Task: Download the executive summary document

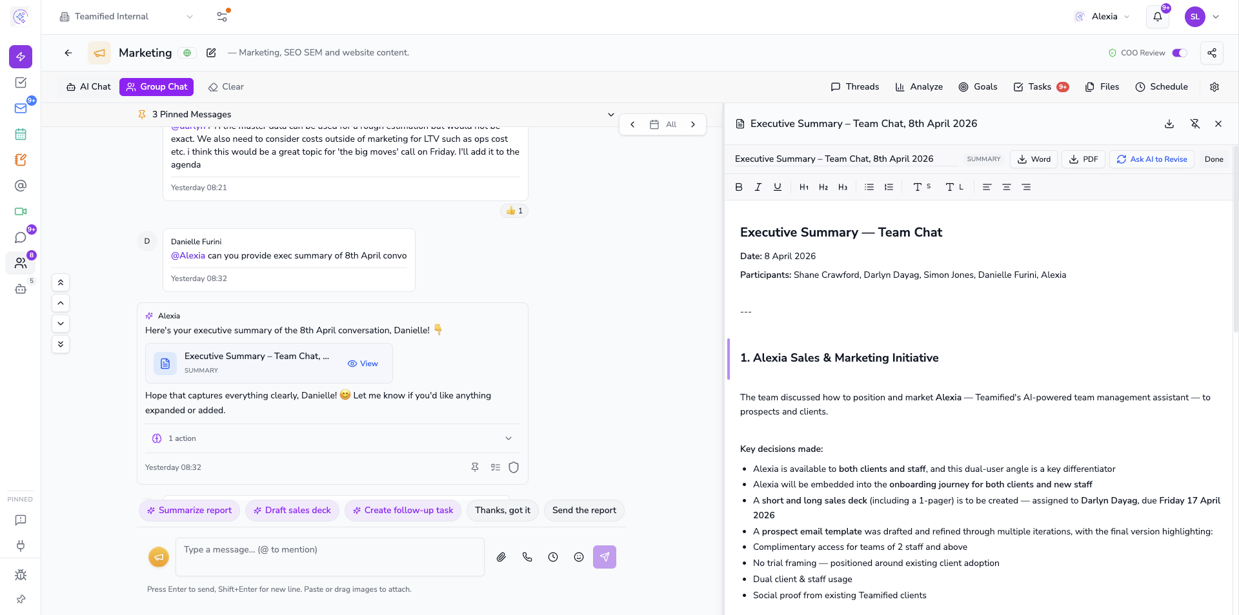Action: pyautogui.click(x=1169, y=124)
